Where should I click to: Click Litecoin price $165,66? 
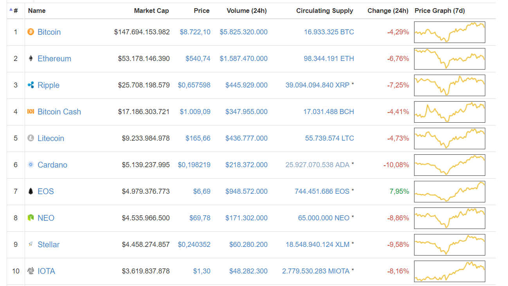click(x=198, y=138)
